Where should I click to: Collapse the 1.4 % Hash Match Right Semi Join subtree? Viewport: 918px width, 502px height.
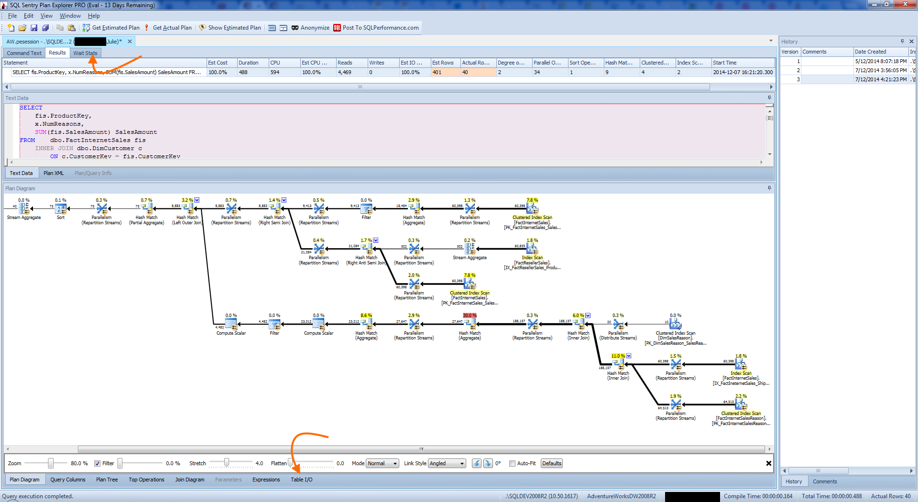284,200
